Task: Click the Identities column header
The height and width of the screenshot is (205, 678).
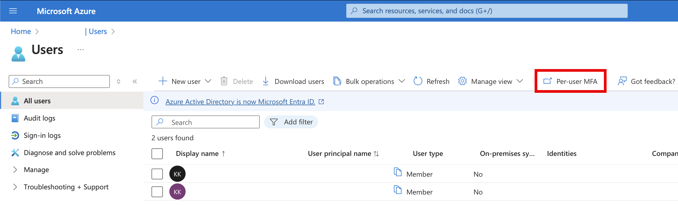Action: [562, 153]
